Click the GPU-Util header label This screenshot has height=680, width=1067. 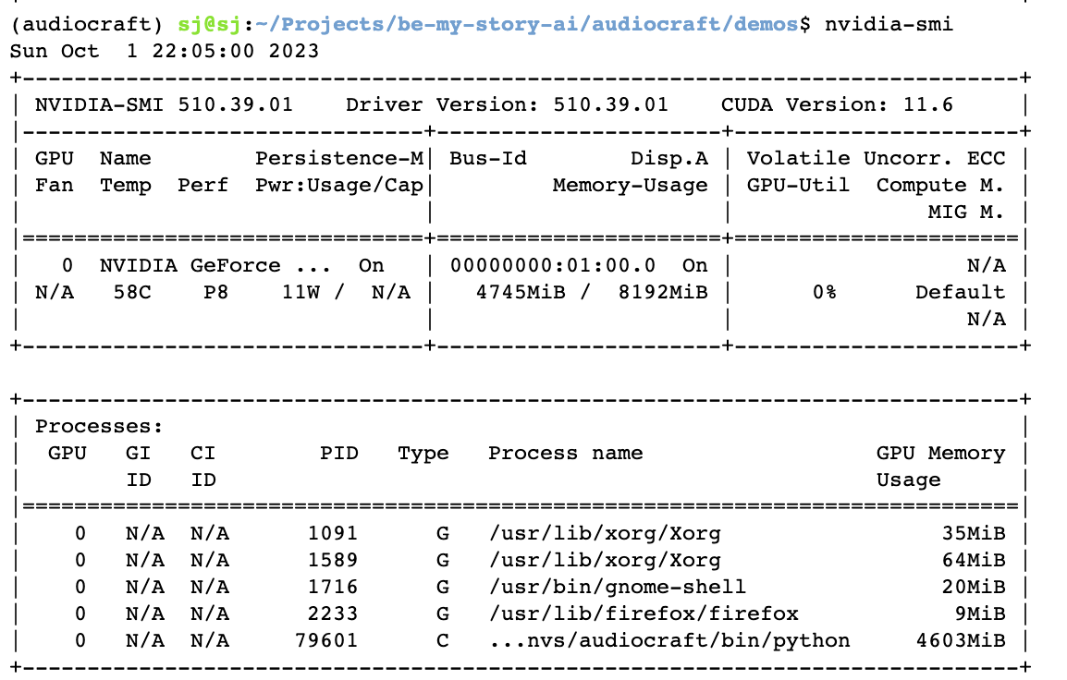[x=798, y=186]
